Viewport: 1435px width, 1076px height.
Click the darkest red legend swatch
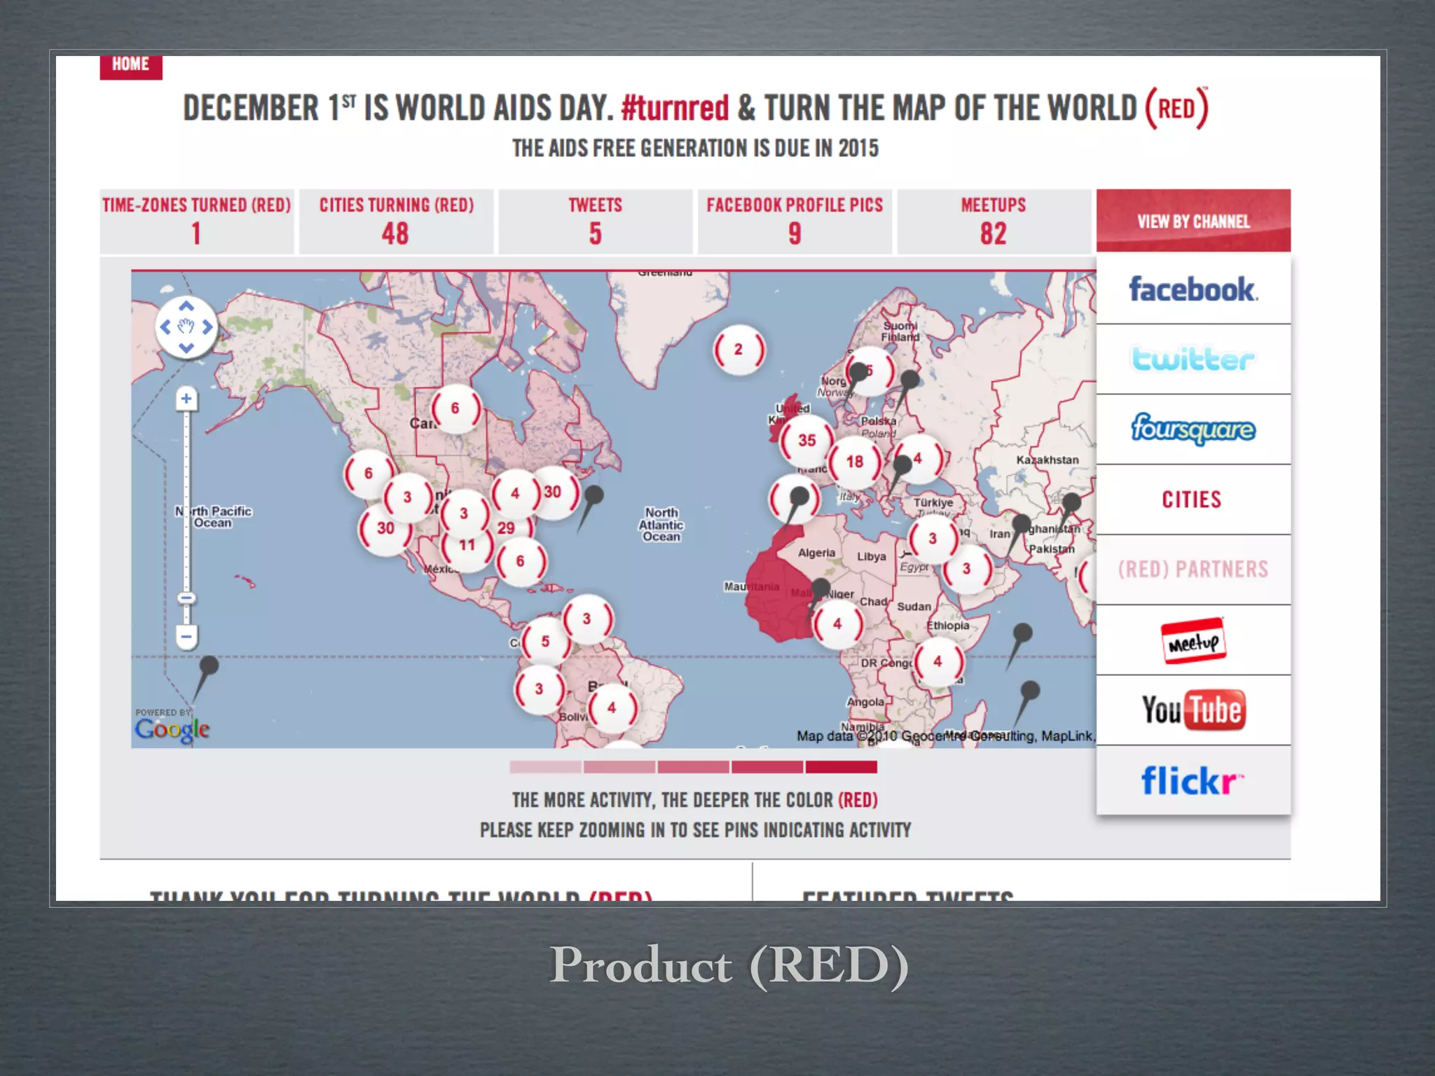tap(841, 767)
